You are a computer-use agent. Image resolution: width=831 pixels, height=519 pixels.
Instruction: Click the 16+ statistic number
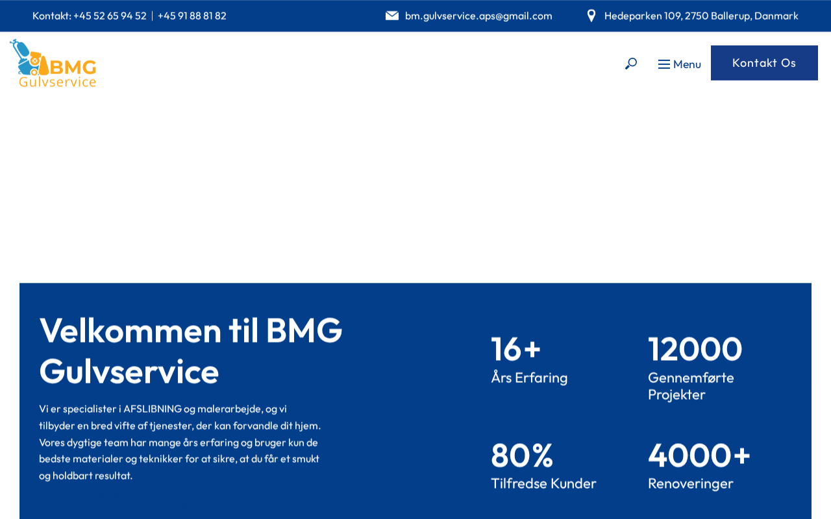[516, 348]
